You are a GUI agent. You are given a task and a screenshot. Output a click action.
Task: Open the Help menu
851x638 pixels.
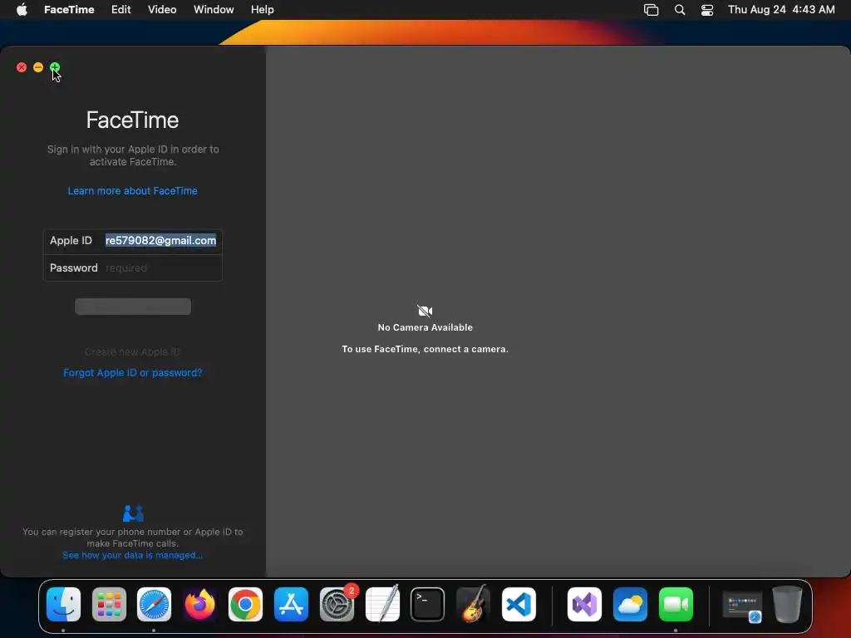click(x=262, y=9)
